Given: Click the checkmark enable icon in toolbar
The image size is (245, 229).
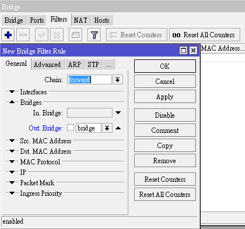Looking at the screenshot, I should pos(41,35).
